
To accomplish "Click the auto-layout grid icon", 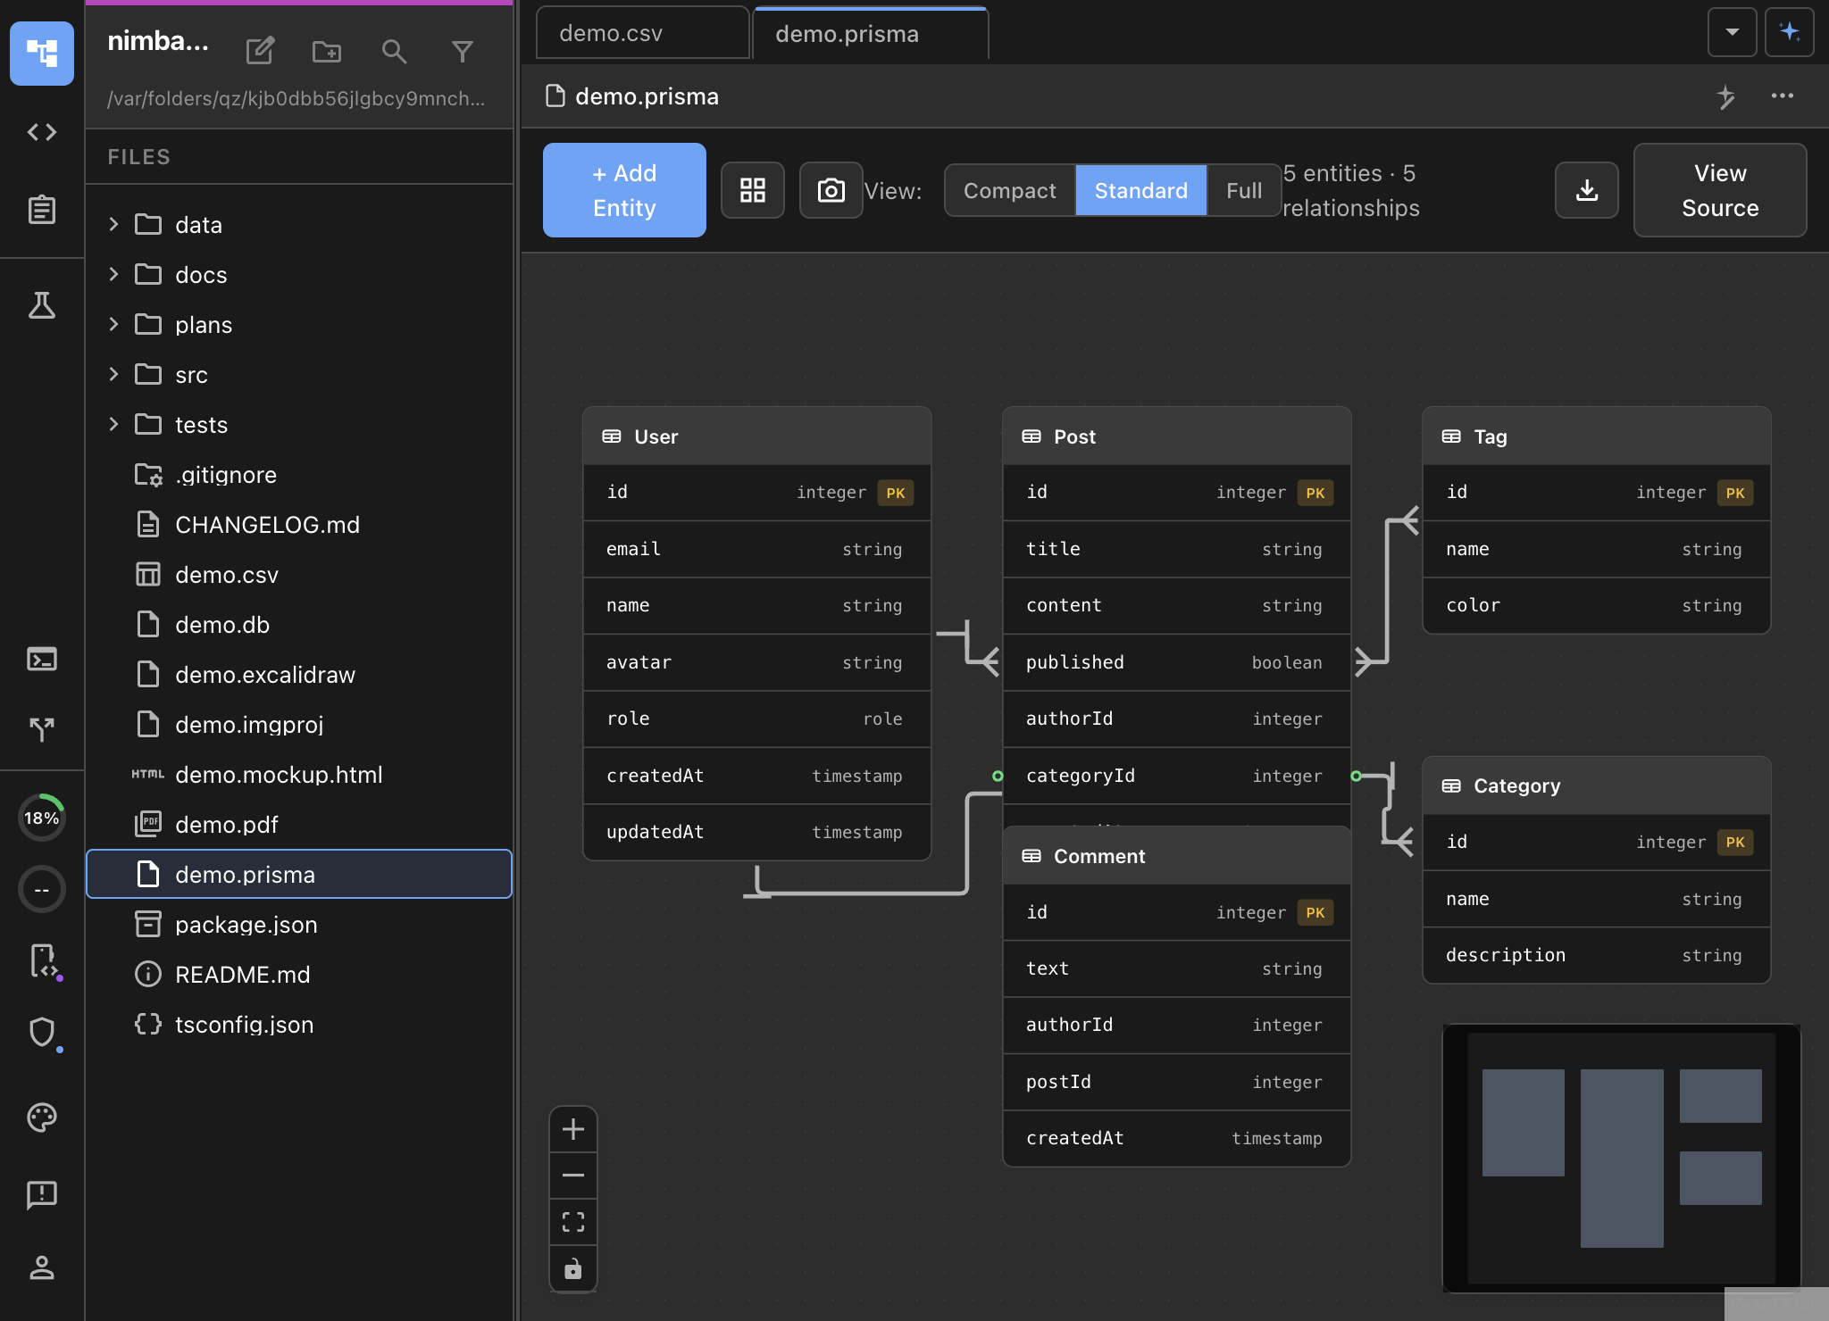I will (752, 190).
